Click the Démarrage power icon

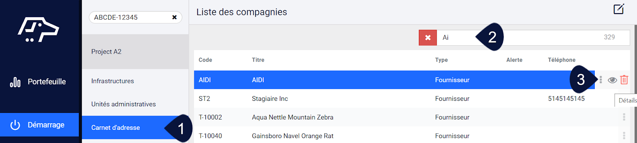point(15,125)
